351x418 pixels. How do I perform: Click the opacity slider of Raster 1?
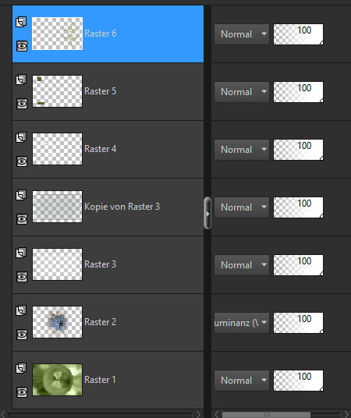point(299,381)
